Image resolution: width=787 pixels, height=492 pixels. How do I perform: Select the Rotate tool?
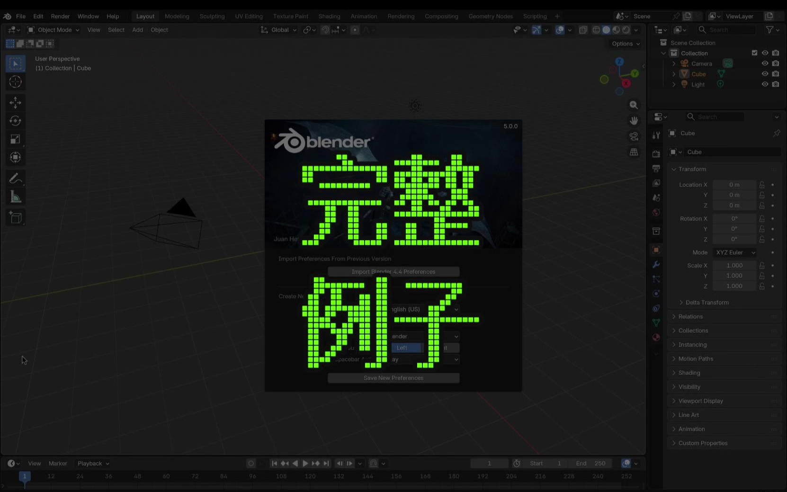click(x=15, y=121)
